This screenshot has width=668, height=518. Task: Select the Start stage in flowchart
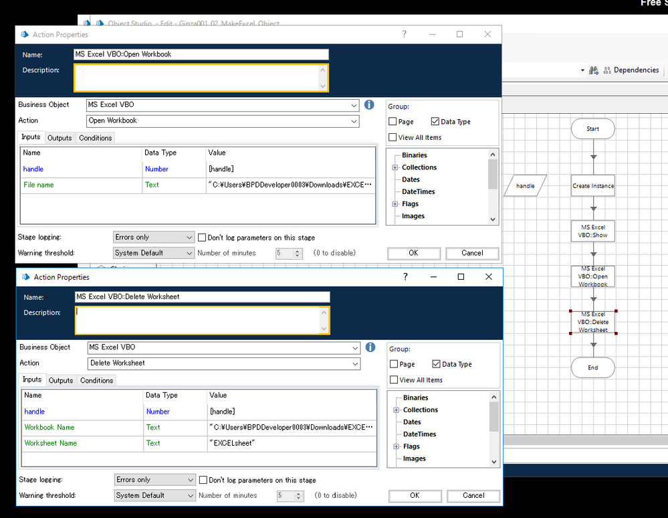pos(592,129)
